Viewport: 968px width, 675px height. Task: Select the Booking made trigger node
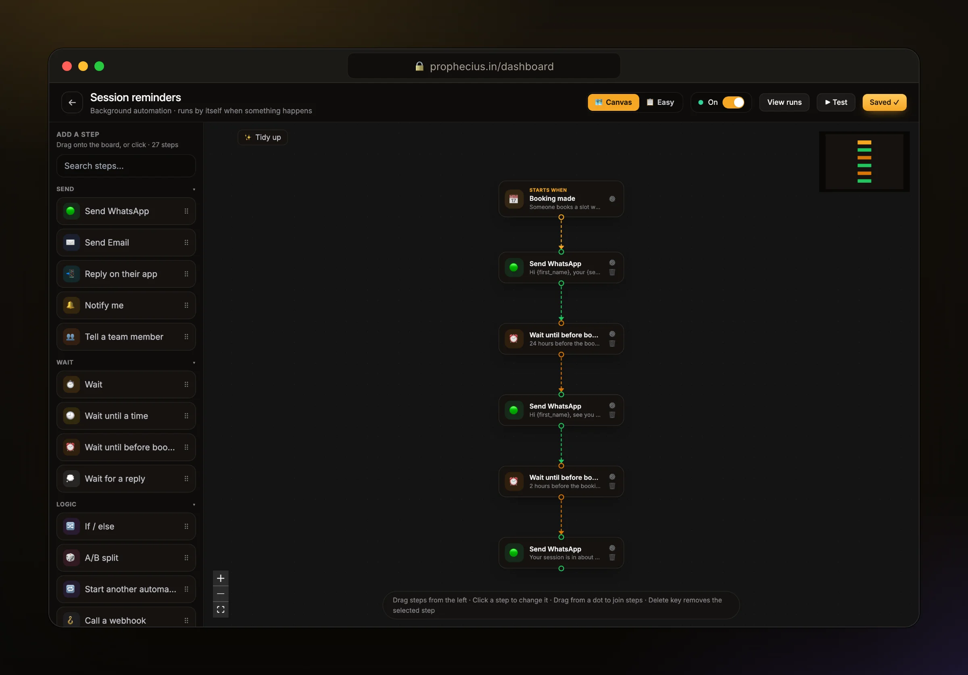[561, 199]
